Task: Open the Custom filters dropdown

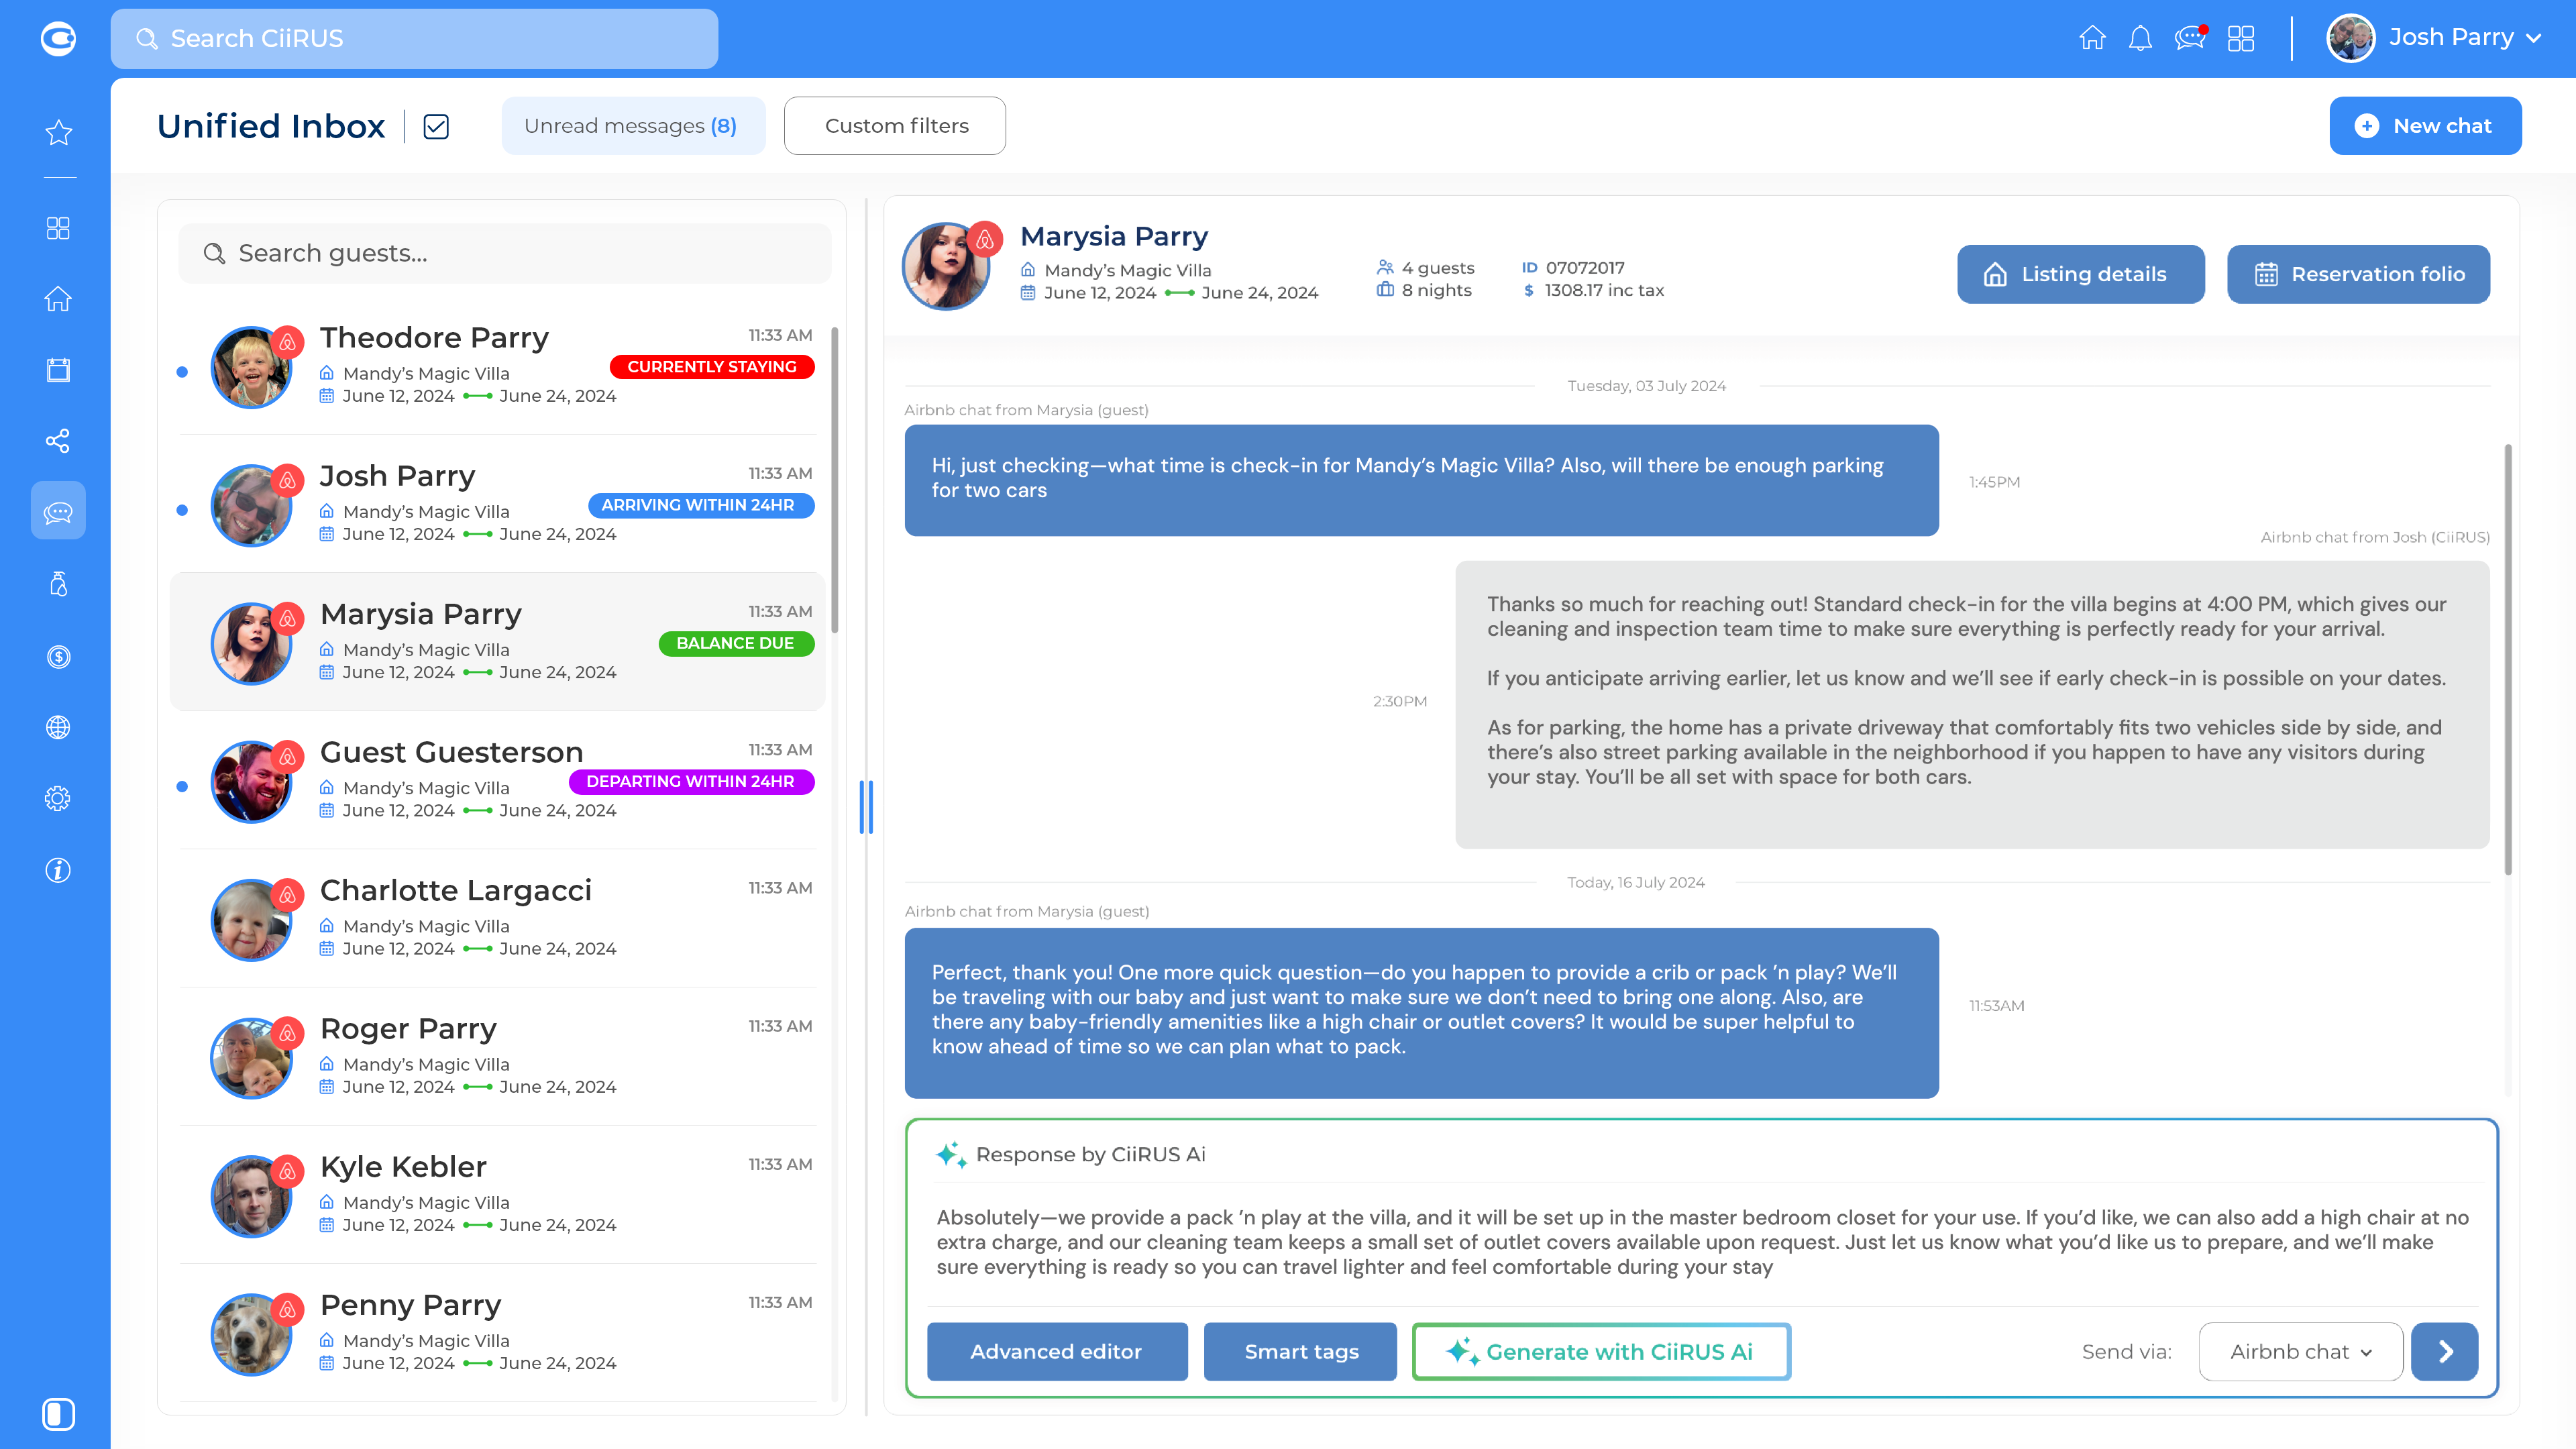Action: (x=895, y=126)
